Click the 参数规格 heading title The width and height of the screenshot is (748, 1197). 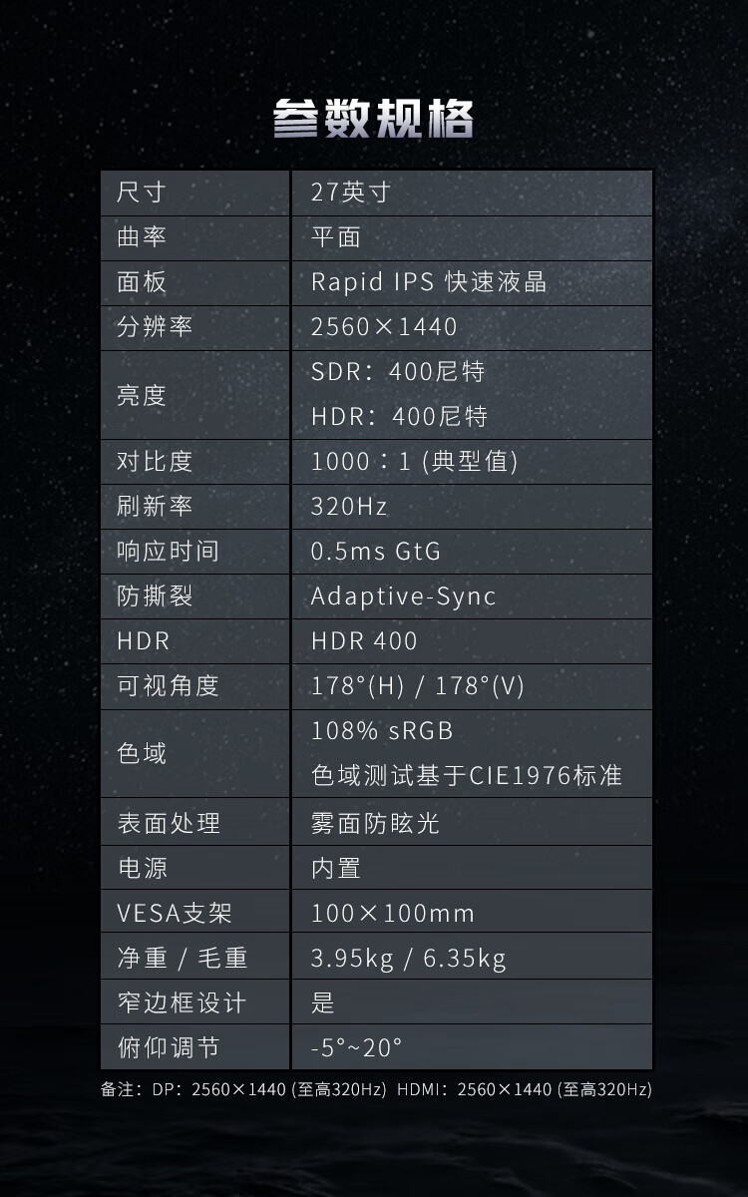[373, 120]
